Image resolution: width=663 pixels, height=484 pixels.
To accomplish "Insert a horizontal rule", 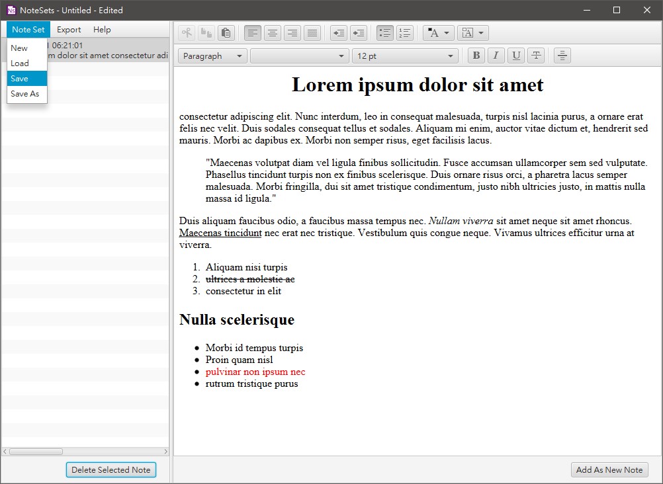I will 562,56.
